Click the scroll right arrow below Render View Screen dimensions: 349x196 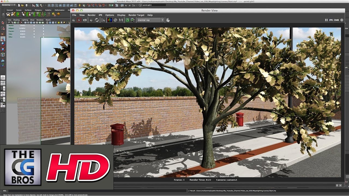coord(341,185)
